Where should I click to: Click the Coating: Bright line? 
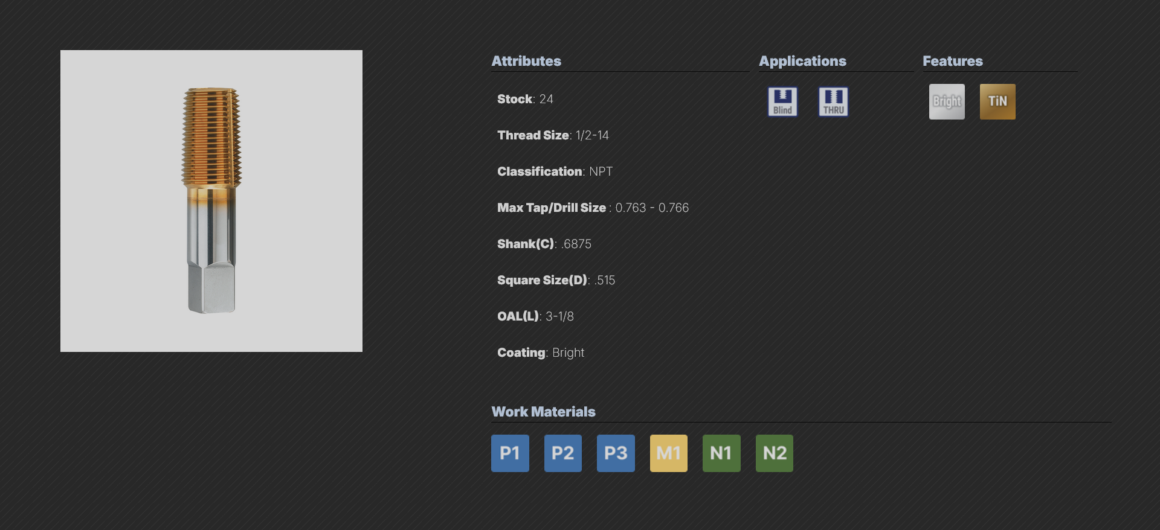541,353
